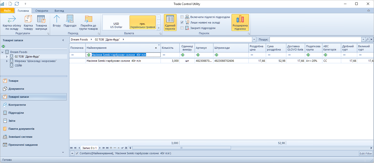Image resolution: width=374 pixels, height=163 pixels.
Task: Open the Вигляд ribbon tab
Action: coord(59,11)
